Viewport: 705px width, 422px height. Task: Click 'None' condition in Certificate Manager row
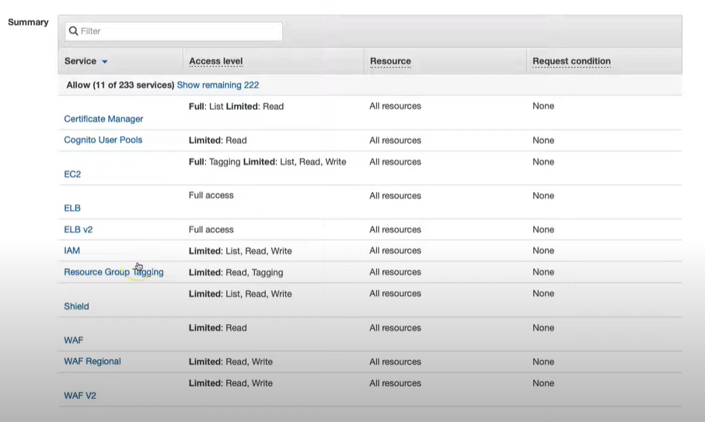pyautogui.click(x=543, y=106)
